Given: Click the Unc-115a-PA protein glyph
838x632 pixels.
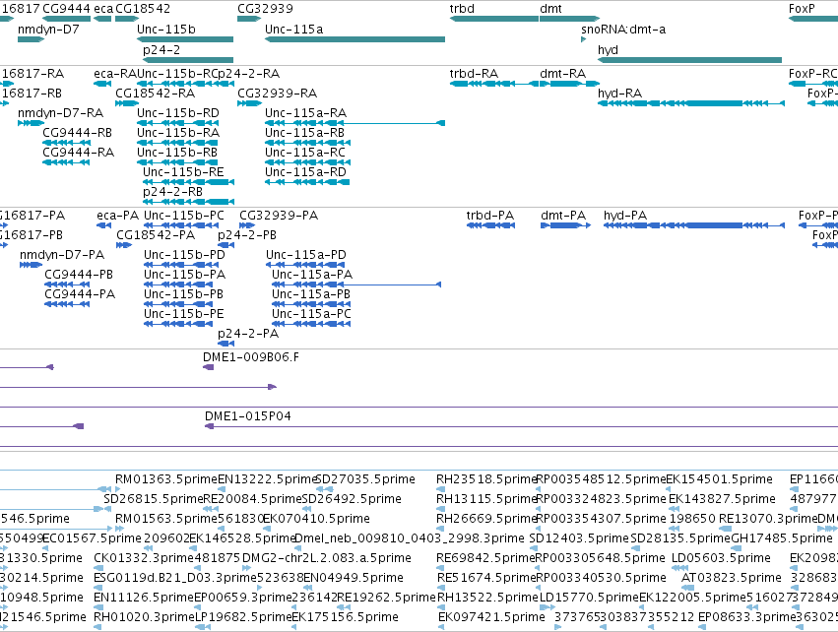Looking at the screenshot, I should pos(356,284).
